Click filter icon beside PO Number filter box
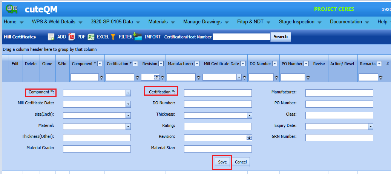This screenshot has width=391, height=174. coord(308,78)
